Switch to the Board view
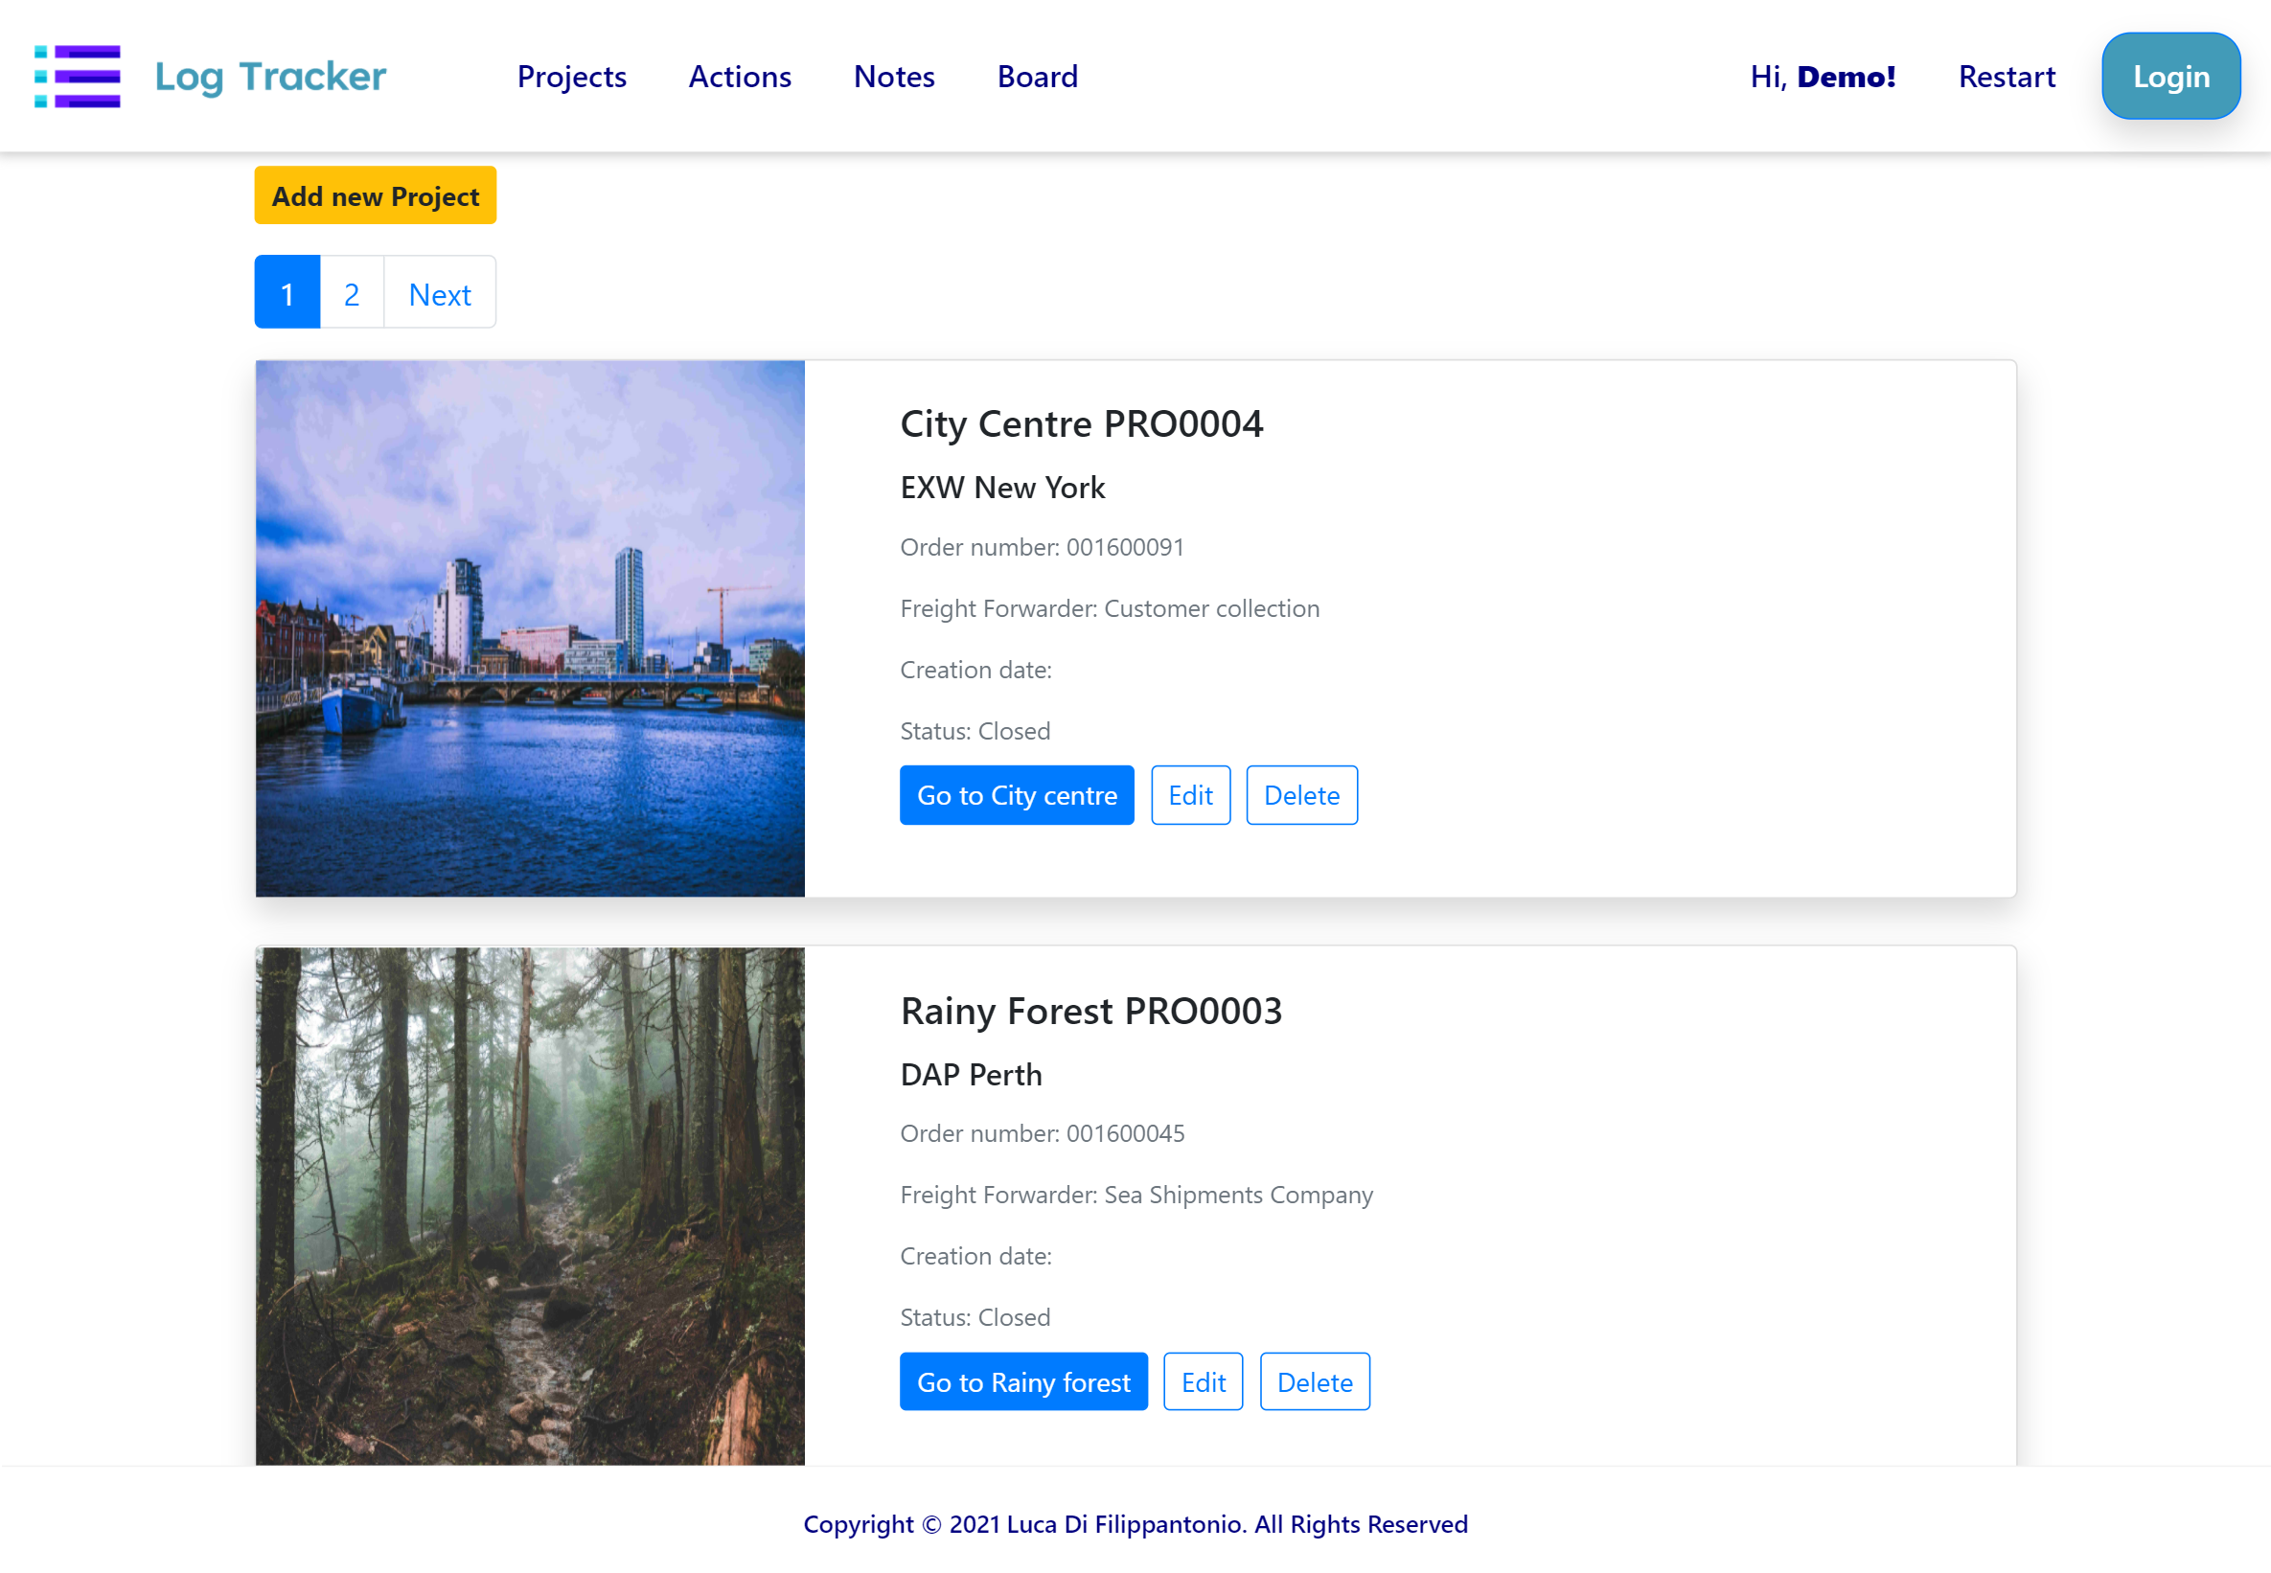Image resolution: width=2271 pixels, height=1573 pixels. tap(1037, 76)
